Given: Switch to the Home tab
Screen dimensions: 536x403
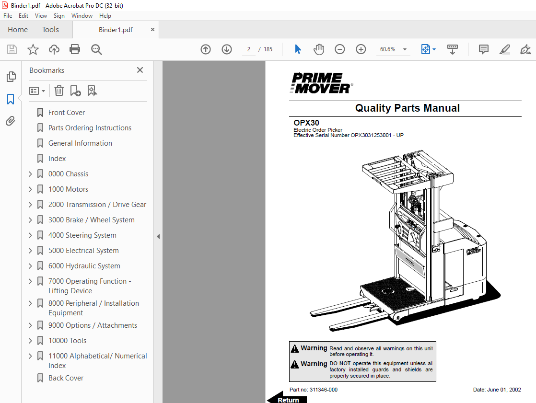Looking at the screenshot, I should click(18, 30).
